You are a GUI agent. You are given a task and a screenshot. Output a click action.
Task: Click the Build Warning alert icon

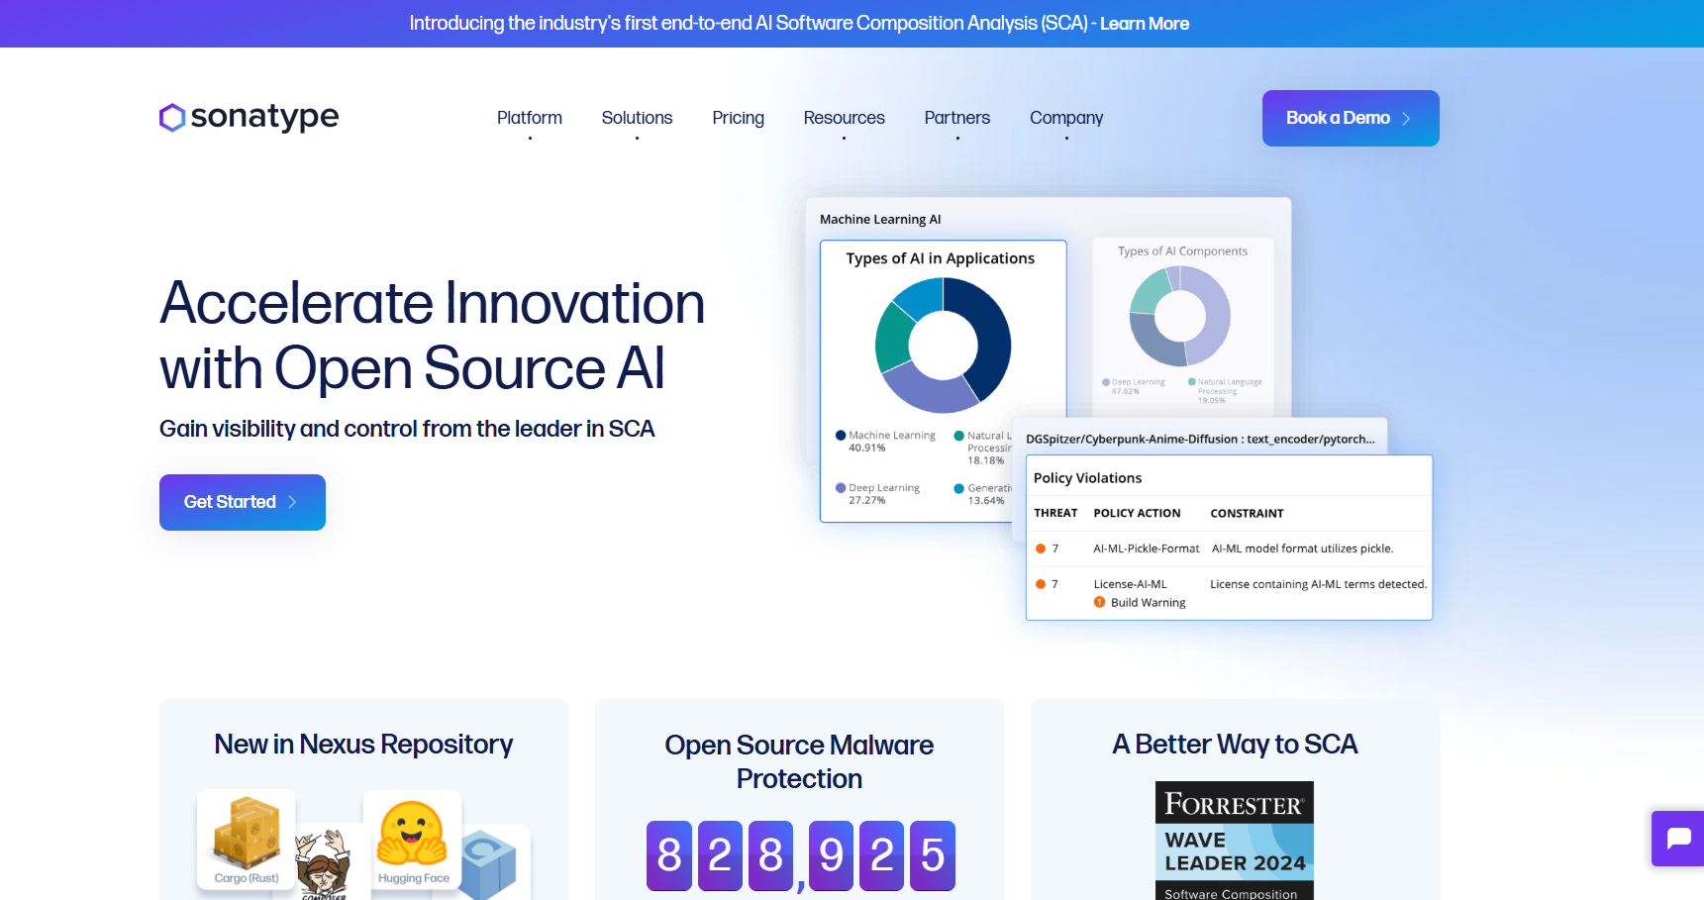[x=1099, y=602]
